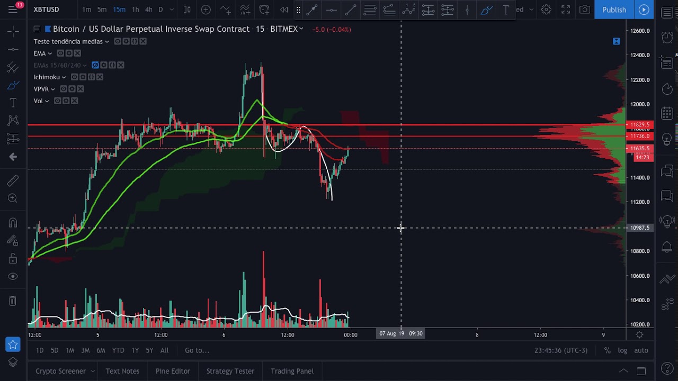The image size is (678, 381).
Task: Click the zoom in magnifier tool
Action: [x=13, y=198]
